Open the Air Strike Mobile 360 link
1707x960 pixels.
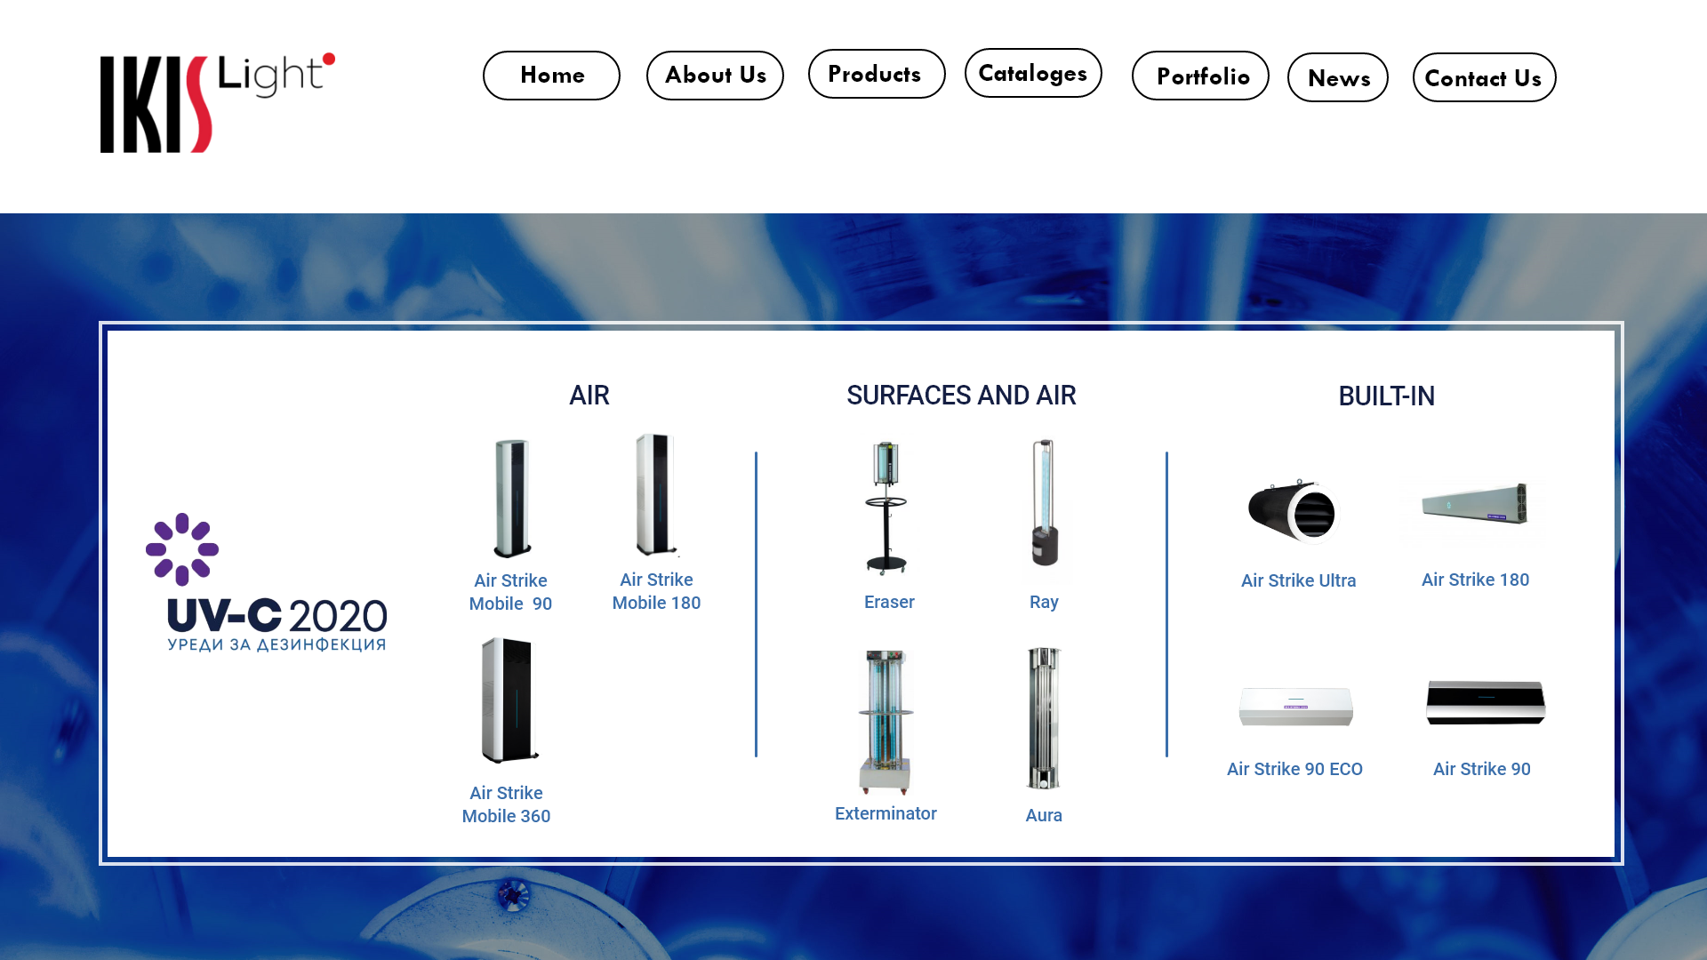coord(506,804)
